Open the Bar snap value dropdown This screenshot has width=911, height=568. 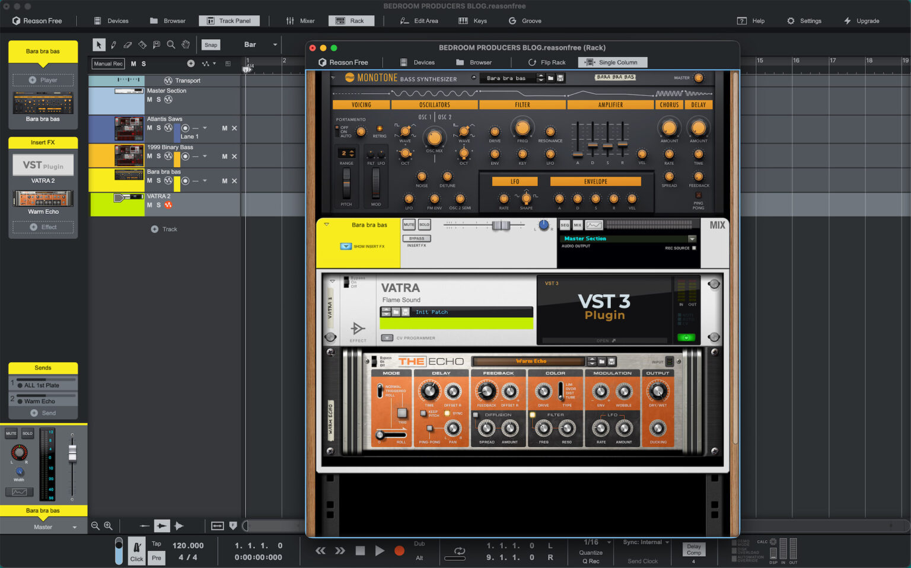260,44
